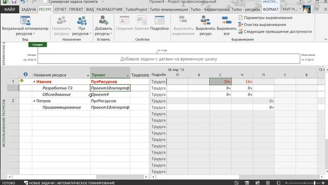Click the Трудозатраты column header
Screen dimensions: 328x185
[x=140, y=75]
